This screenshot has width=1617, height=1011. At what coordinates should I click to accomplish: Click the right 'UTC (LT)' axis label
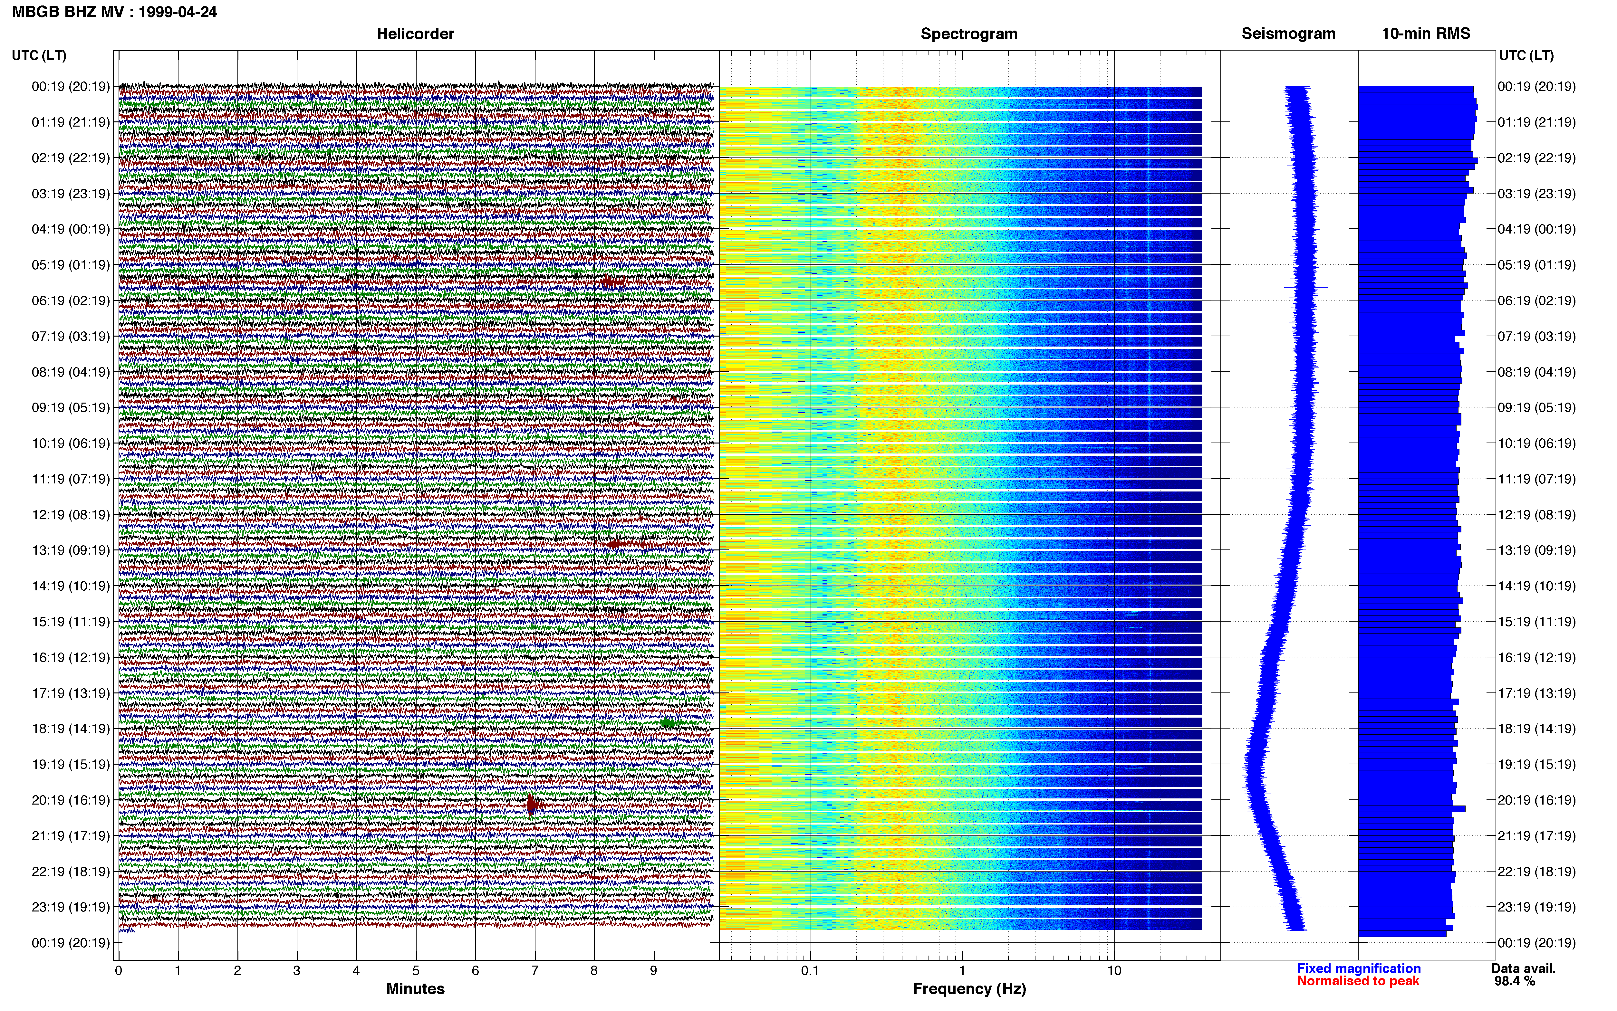pos(1526,55)
